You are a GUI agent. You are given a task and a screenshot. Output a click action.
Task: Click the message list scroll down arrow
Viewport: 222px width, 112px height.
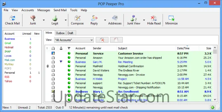[215, 99]
